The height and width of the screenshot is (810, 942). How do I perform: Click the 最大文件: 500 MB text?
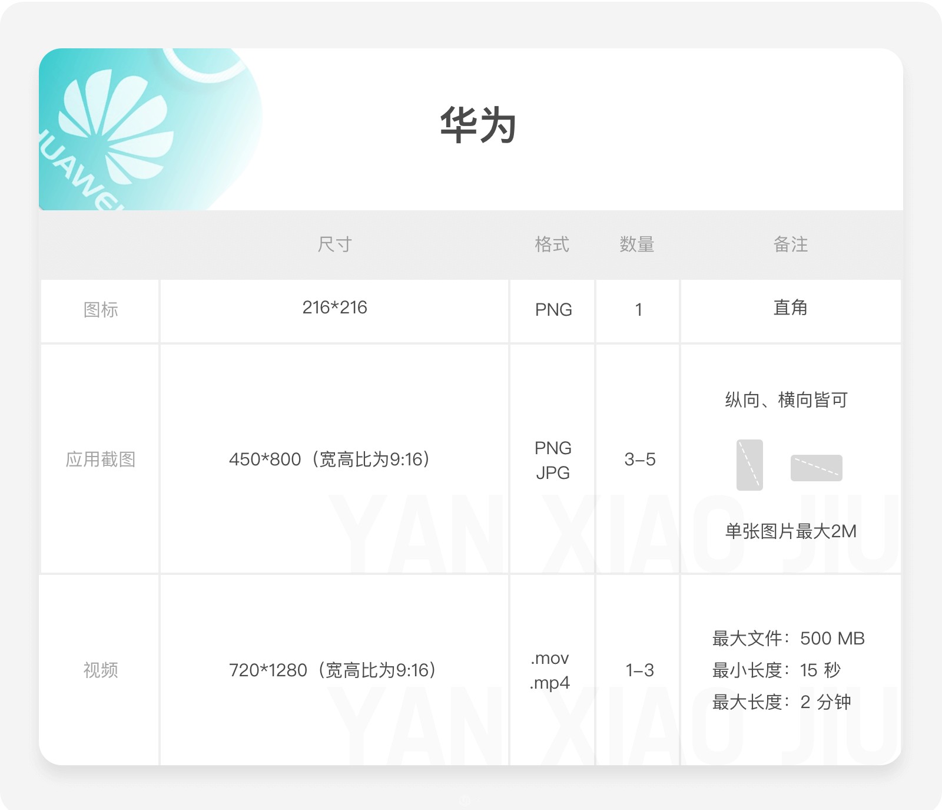788,639
